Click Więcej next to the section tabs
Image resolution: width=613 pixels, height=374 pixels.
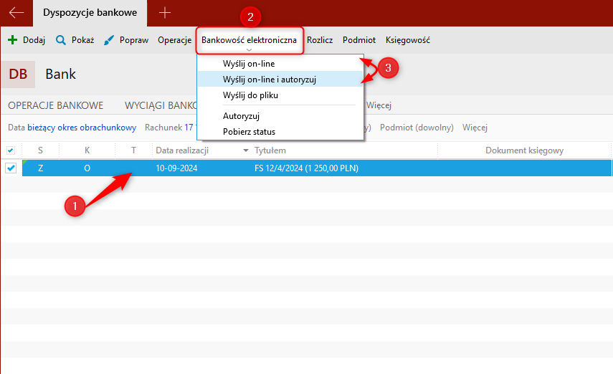[x=379, y=105]
